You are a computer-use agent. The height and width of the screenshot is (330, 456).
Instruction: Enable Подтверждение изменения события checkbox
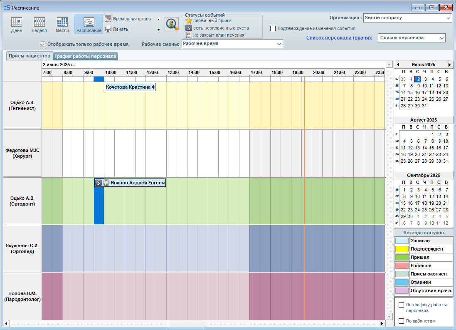click(x=273, y=29)
